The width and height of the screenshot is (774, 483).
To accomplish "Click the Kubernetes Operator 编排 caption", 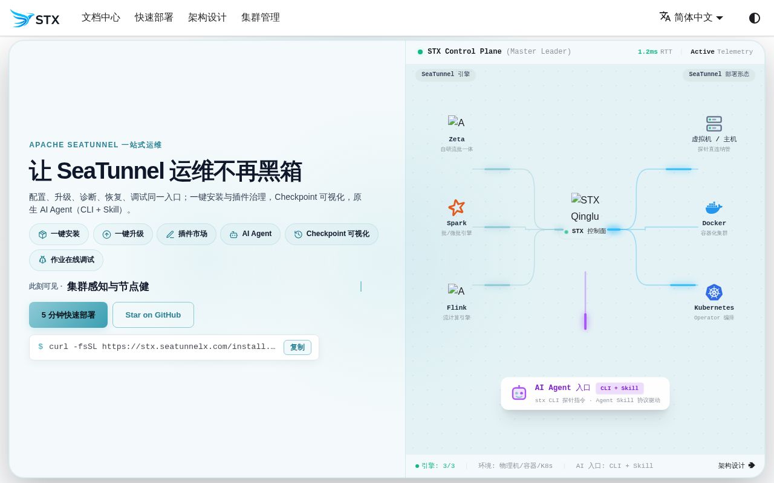I will click(x=714, y=318).
